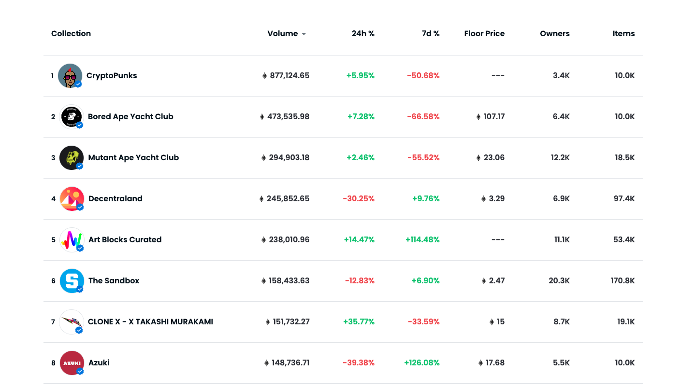This screenshot has width=679, height=390.
Task: Click the 18.5K items value
Action: [x=625, y=158]
